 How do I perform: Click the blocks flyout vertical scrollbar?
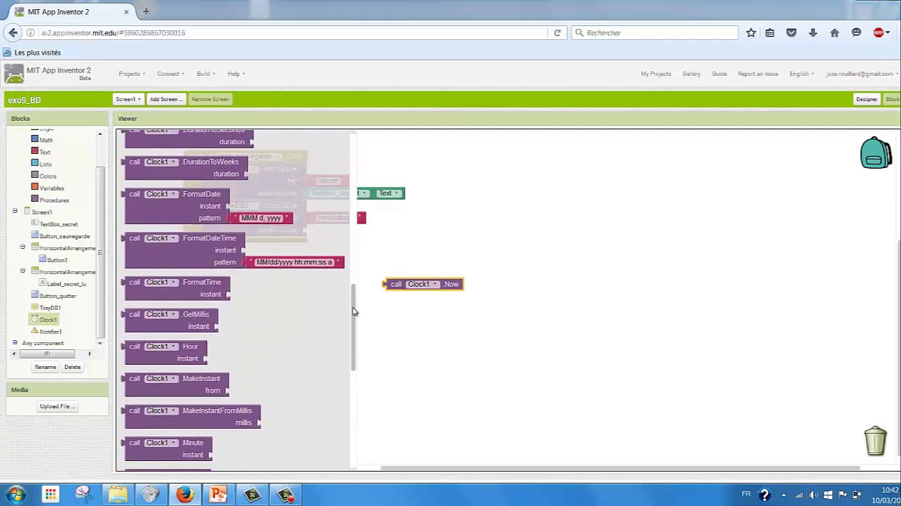pyautogui.click(x=353, y=327)
